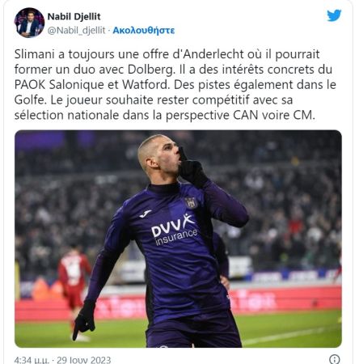This screenshot has height=364, width=359.
Task: Click the Anderlecht crest on the jersey
Action: [191, 203]
